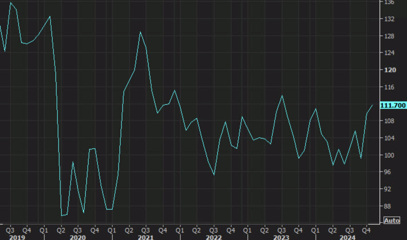Select the 2020 year label
407x240 pixels.
pyautogui.click(x=78, y=237)
